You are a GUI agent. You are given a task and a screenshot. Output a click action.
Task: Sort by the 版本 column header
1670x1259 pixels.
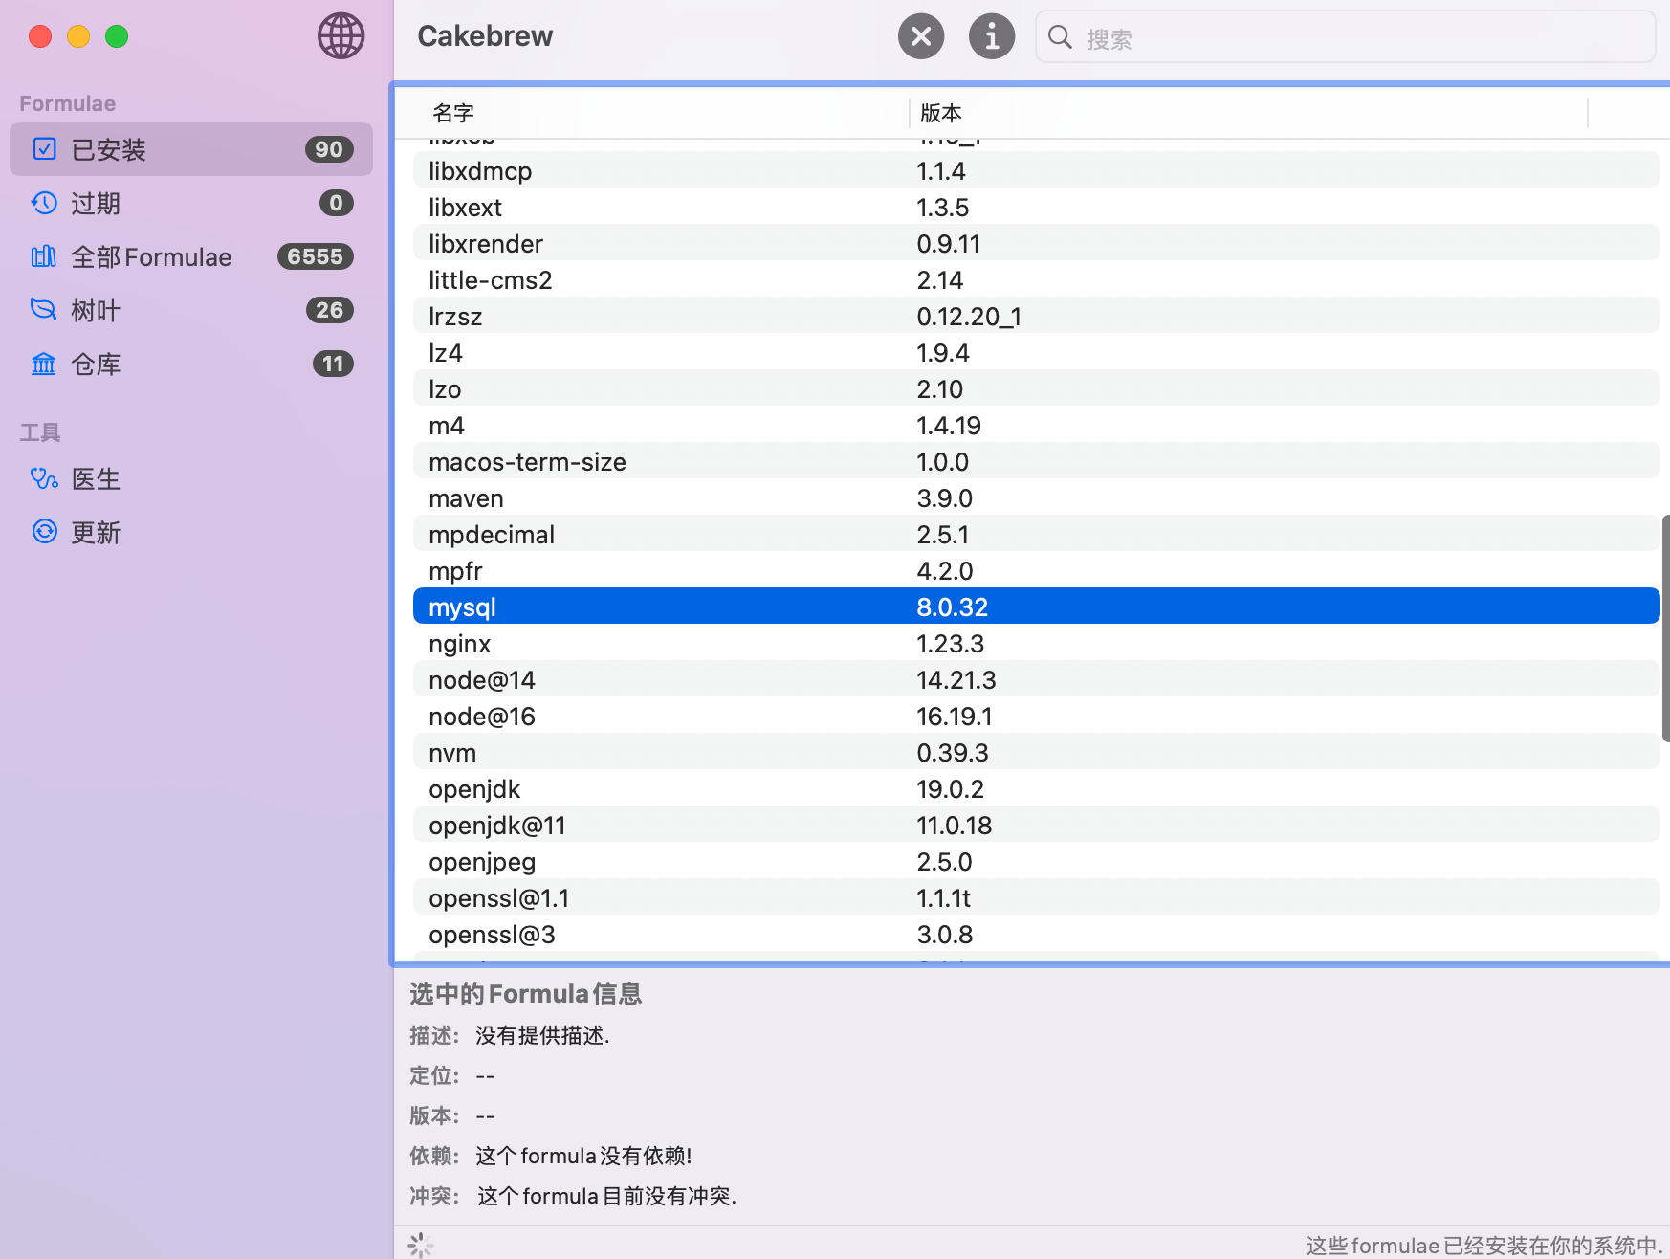point(1247,113)
